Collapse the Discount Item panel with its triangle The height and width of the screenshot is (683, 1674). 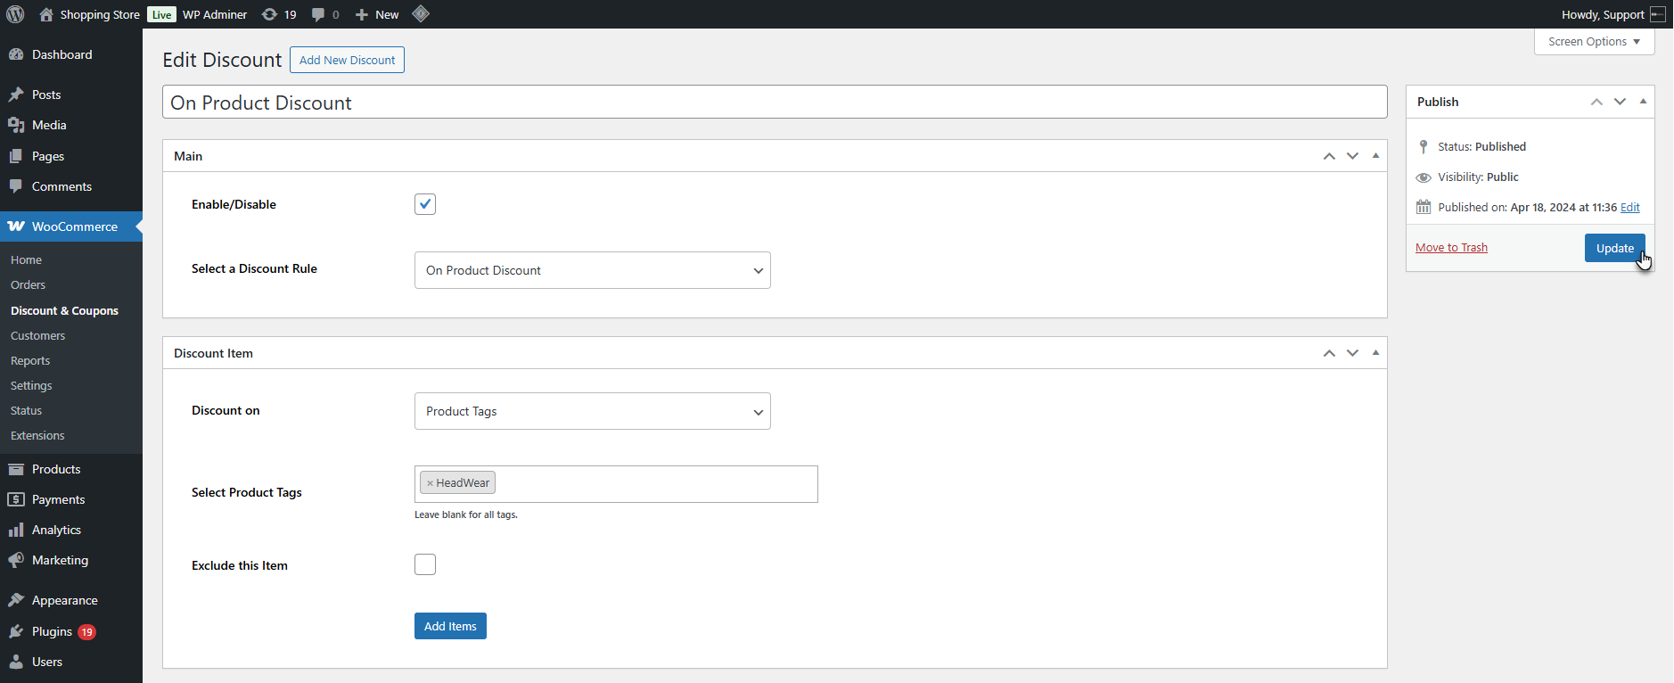coord(1375,353)
